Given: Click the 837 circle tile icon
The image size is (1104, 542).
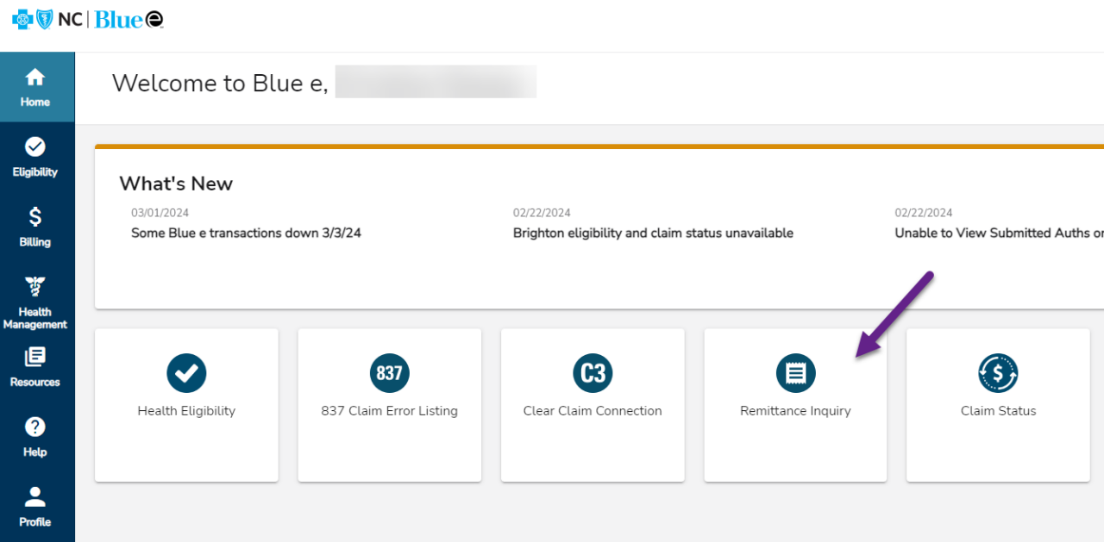Looking at the screenshot, I should click(390, 373).
